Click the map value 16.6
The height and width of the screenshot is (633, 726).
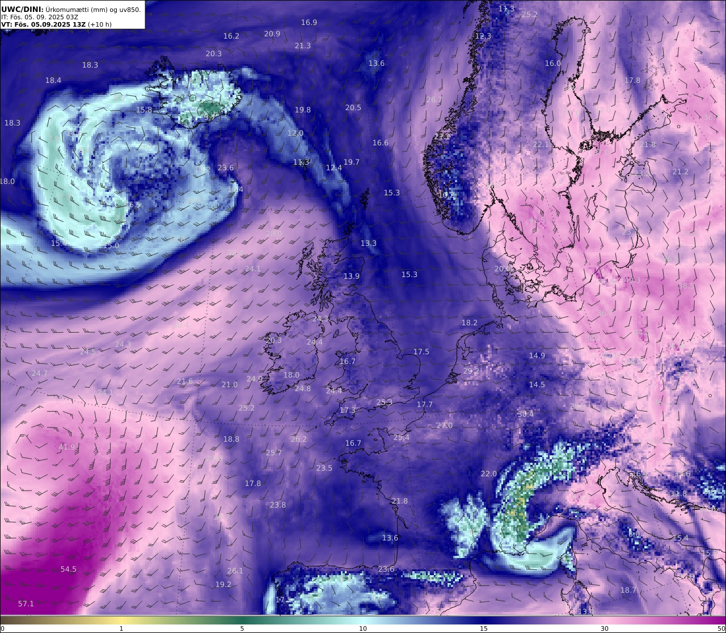click(381, 143)
